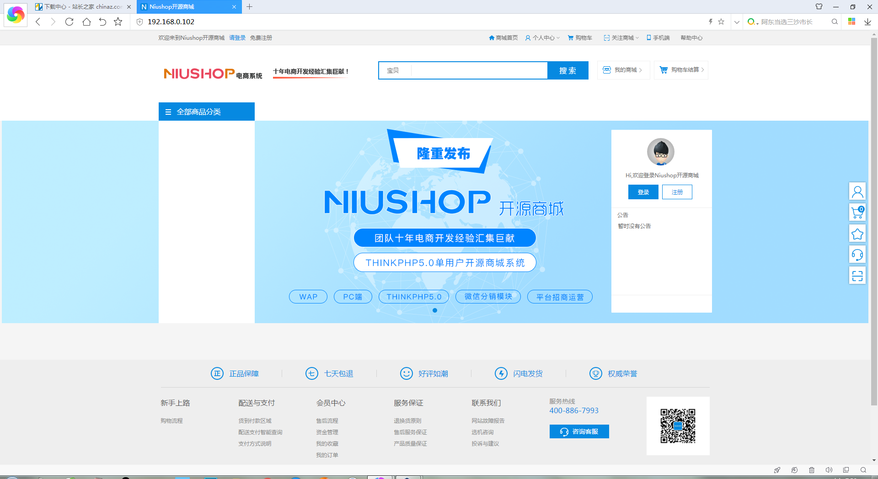This screenshot has height=479, width=878.
Task: Click the blue 登录 button
Action: pos(643,192)
